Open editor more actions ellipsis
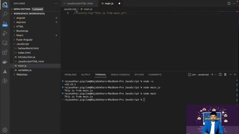The height and width of the screenshot is (134, 239). coord(234,3)
